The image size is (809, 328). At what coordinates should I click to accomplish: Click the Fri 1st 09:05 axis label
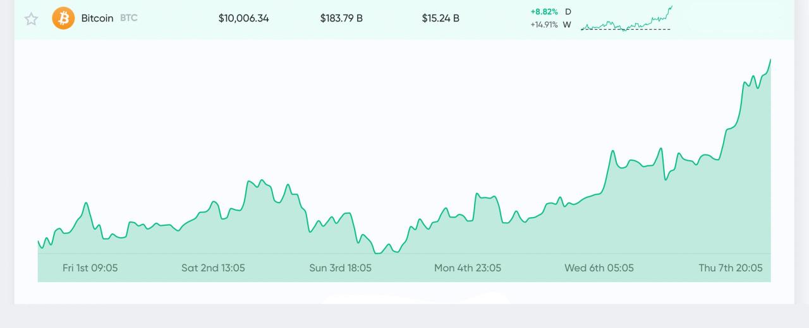point(90,268)
